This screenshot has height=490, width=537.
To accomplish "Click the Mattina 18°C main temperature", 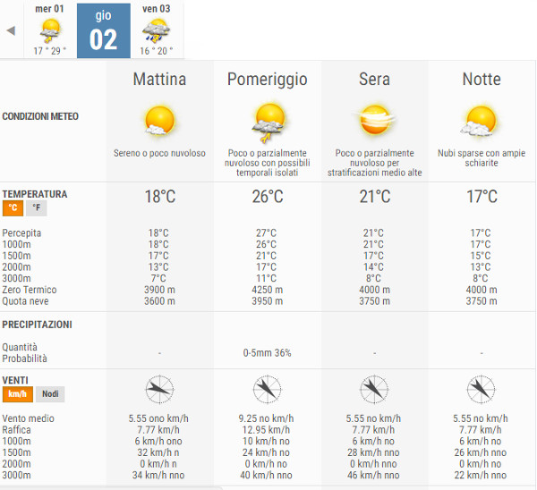I will pos(160,197).
